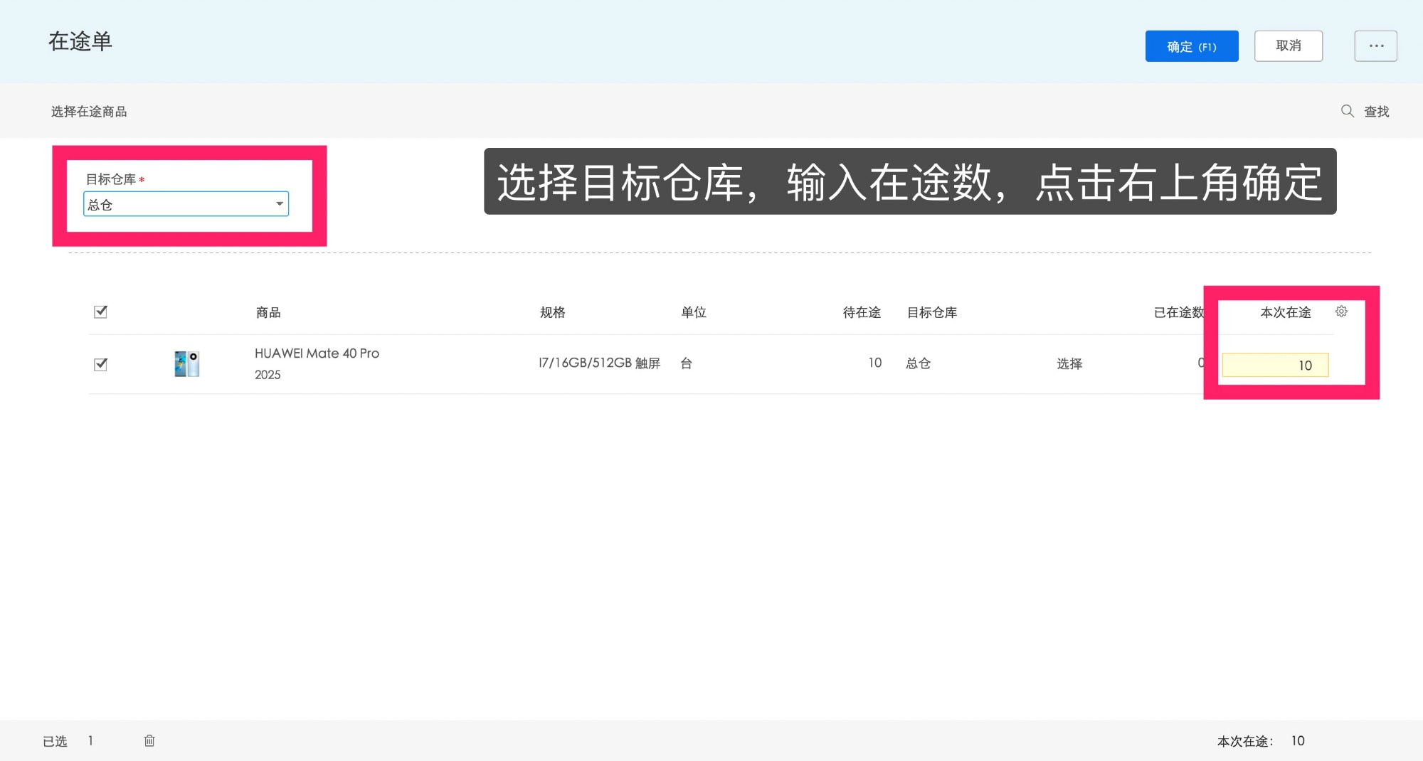The image size is (1423, 761).
Task: Open the 目标仓库 warehouse dropdown showing 总仓
Action: click(186, 204)
